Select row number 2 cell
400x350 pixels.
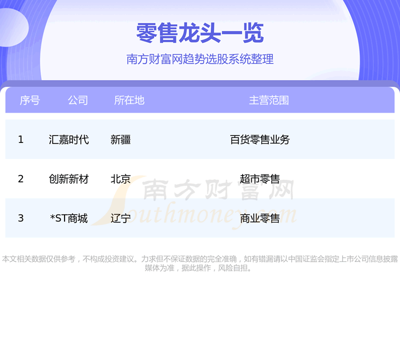tap(21, 179)
